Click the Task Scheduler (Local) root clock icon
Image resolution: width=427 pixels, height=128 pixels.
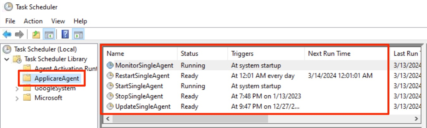[x=7, y=49]
